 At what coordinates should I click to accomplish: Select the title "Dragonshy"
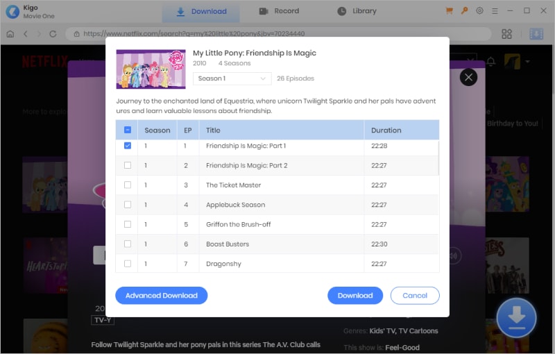tap(223, 264)
